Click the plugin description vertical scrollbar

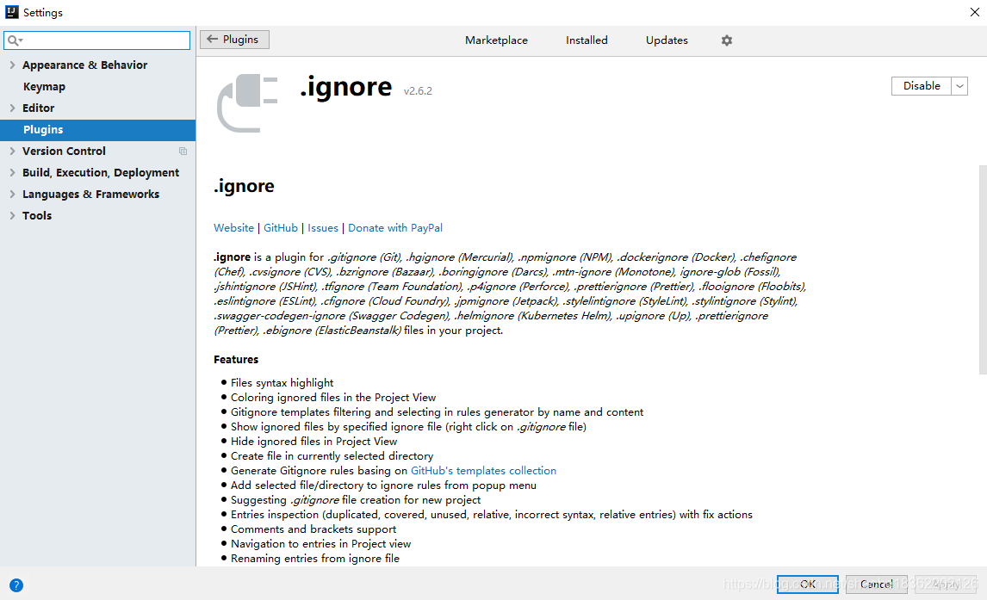tap(983, 269)
